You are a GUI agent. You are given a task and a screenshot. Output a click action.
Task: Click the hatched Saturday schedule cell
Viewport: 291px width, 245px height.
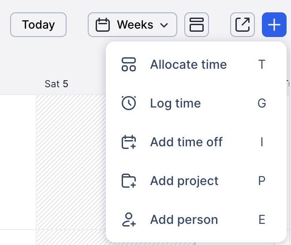(71, 162)
